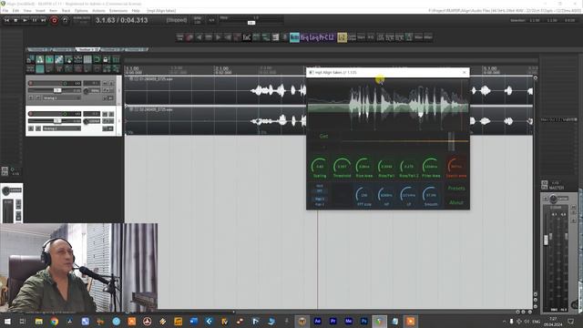The image size is (583, 328).
Task: Open After Effects from the taskbar
Action: [x=318, y=322]
